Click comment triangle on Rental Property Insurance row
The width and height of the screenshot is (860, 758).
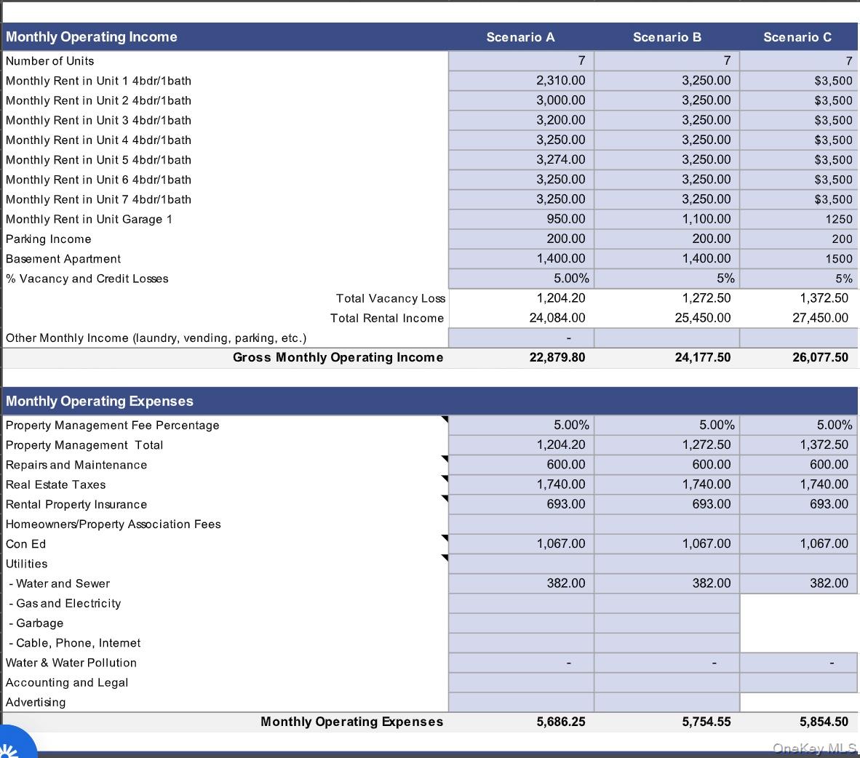coord(444,499)
